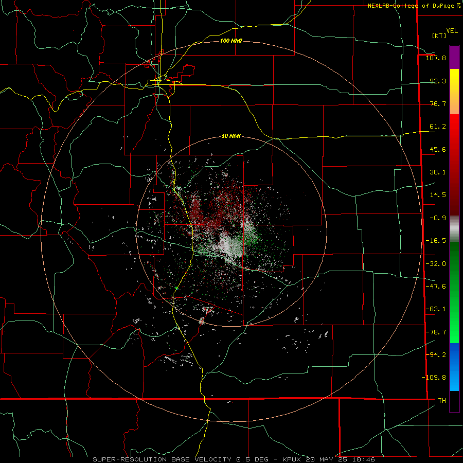The width and height of the screenshot is (463, 463).
Task: Click the -0.9 scale value
Action: pos(438,218)
